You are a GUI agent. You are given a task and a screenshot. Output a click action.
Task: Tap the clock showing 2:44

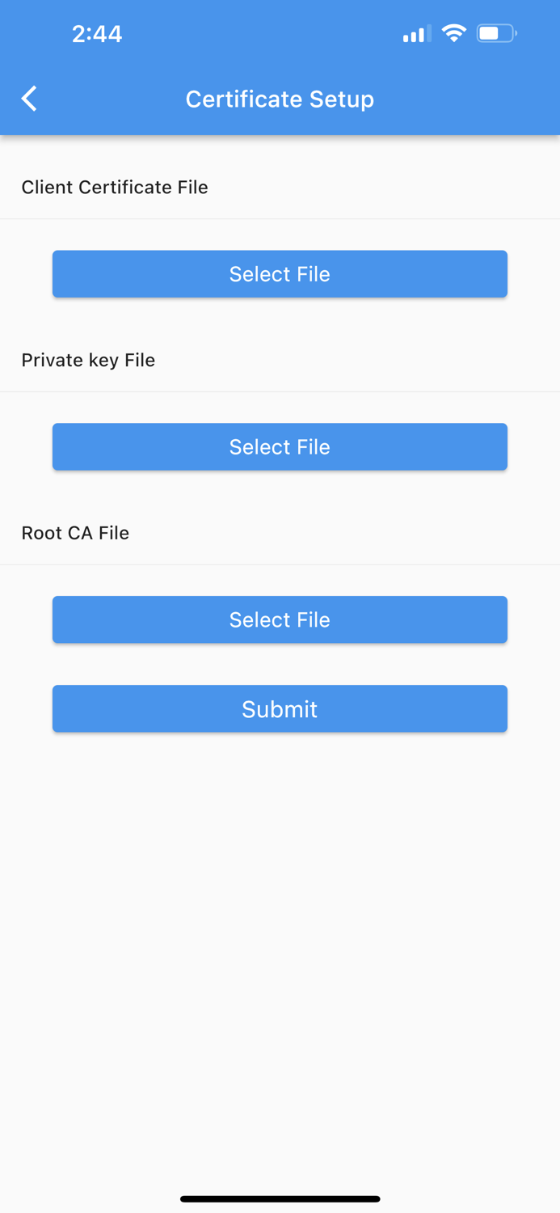click(97, 34)
